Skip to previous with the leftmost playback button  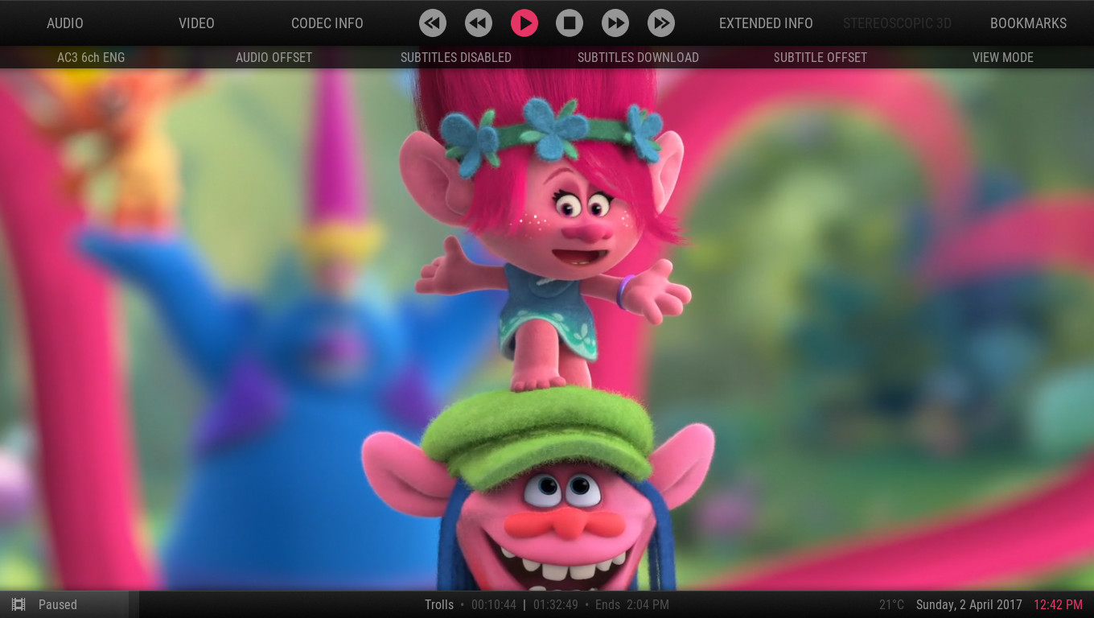coord(433,23)
